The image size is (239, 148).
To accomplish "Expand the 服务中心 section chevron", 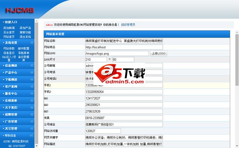I will pyautogui.click(x=32, y=94).
